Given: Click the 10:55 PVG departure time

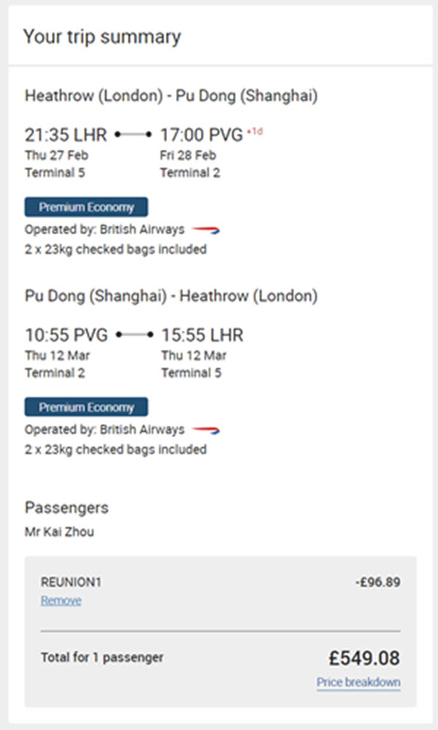Looking at the screenshot, I should click(66, 335).
